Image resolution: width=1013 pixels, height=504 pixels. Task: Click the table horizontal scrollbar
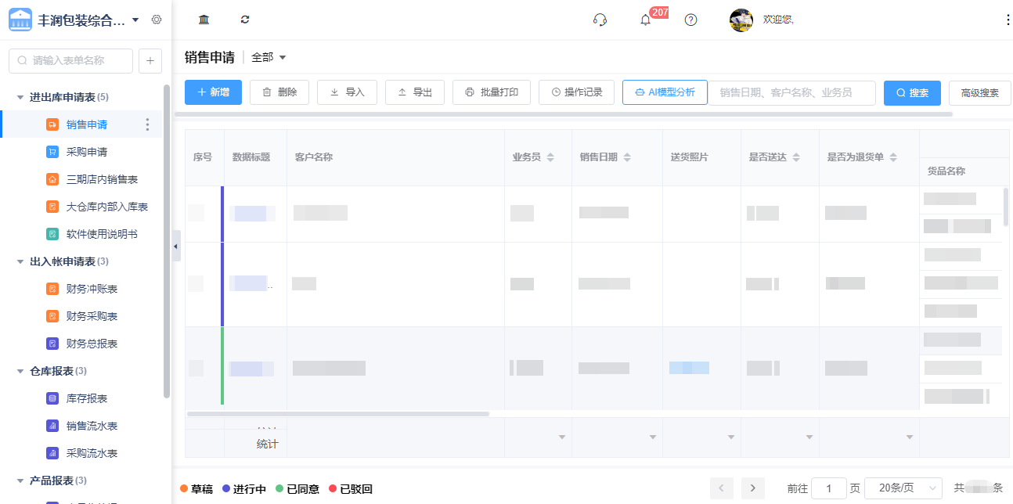(337, 413)
